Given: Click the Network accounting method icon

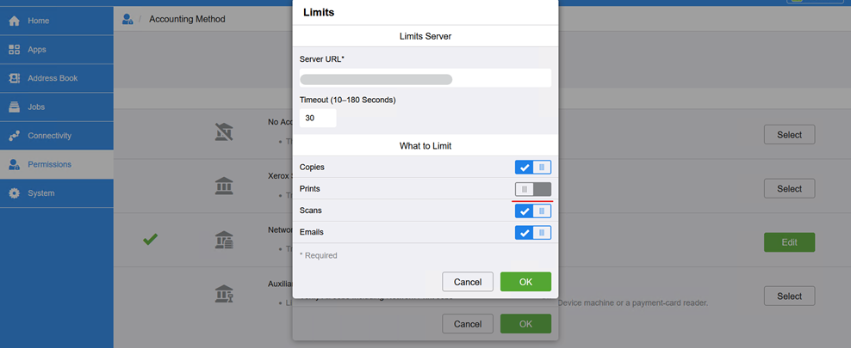Looking at the screenshot, I should point(224,241).
